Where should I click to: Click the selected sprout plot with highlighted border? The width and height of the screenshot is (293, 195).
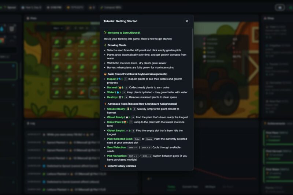tap(94, 92)
